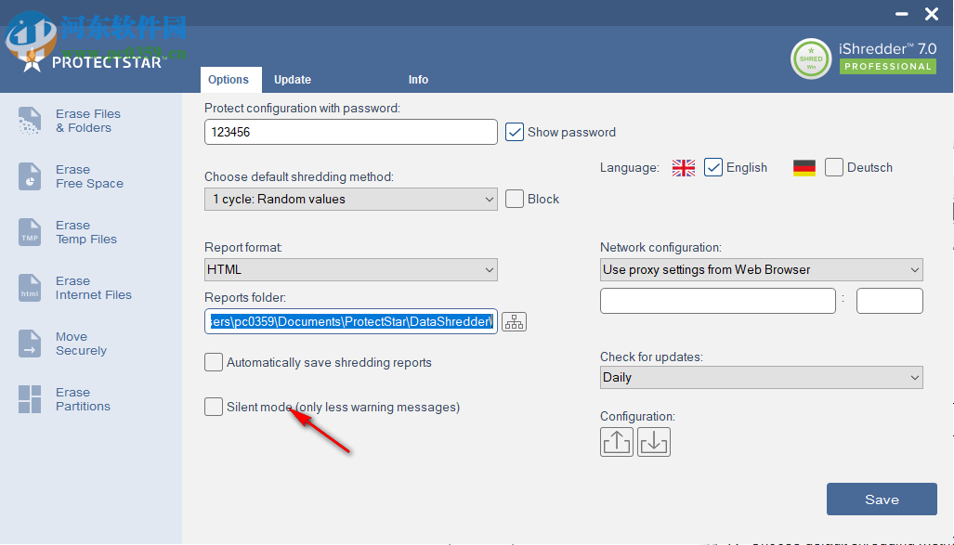Image resolution: width=954 pixels, height=545 pixels.
Task: Open Erase Temp Files TMP icon
Action: 29,232
